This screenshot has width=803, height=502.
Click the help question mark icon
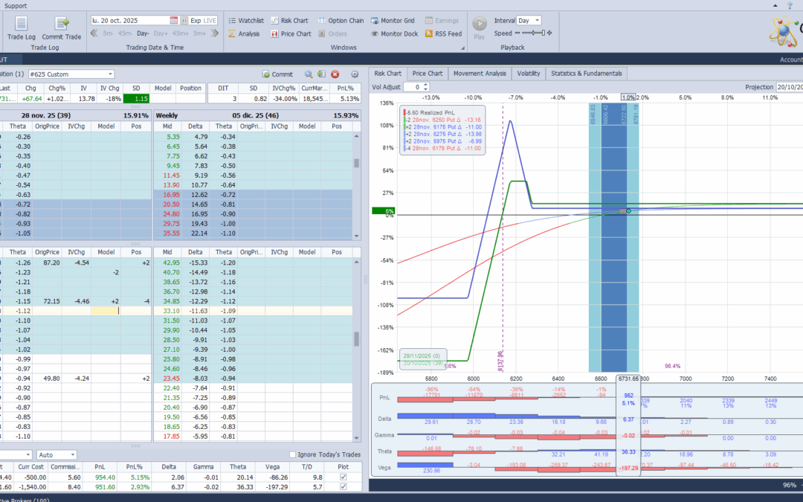coord(790,5)
